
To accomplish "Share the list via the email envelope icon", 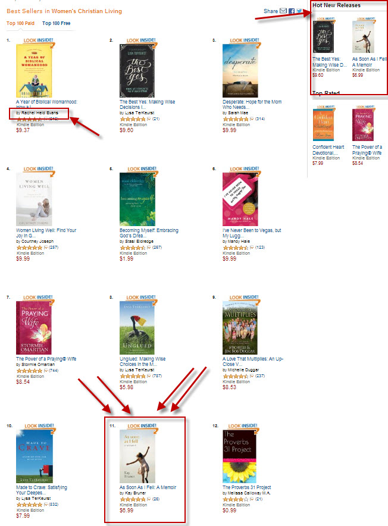I will click(x=283, y=11).
